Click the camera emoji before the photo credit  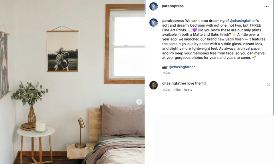pyautogui.click(x=164, y=67)
